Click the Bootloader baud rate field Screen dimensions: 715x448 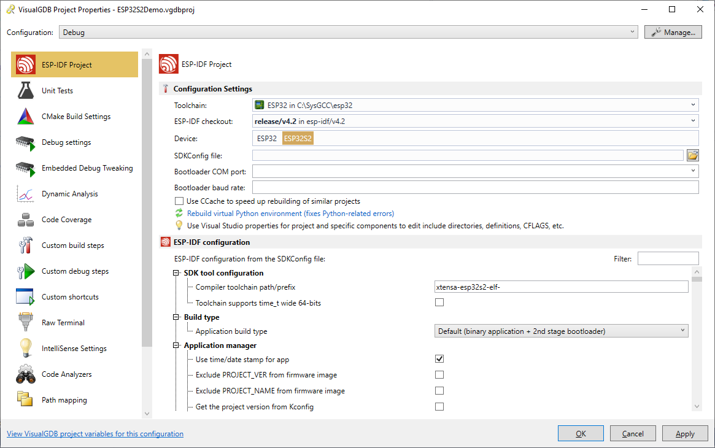[x=475, y=187]
